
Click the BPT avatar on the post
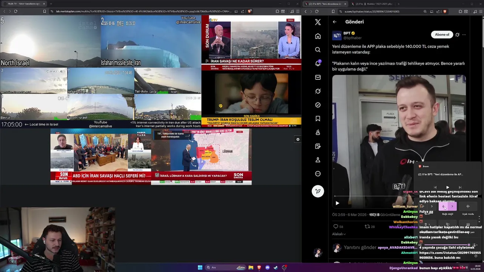click(x=337, y=36)
